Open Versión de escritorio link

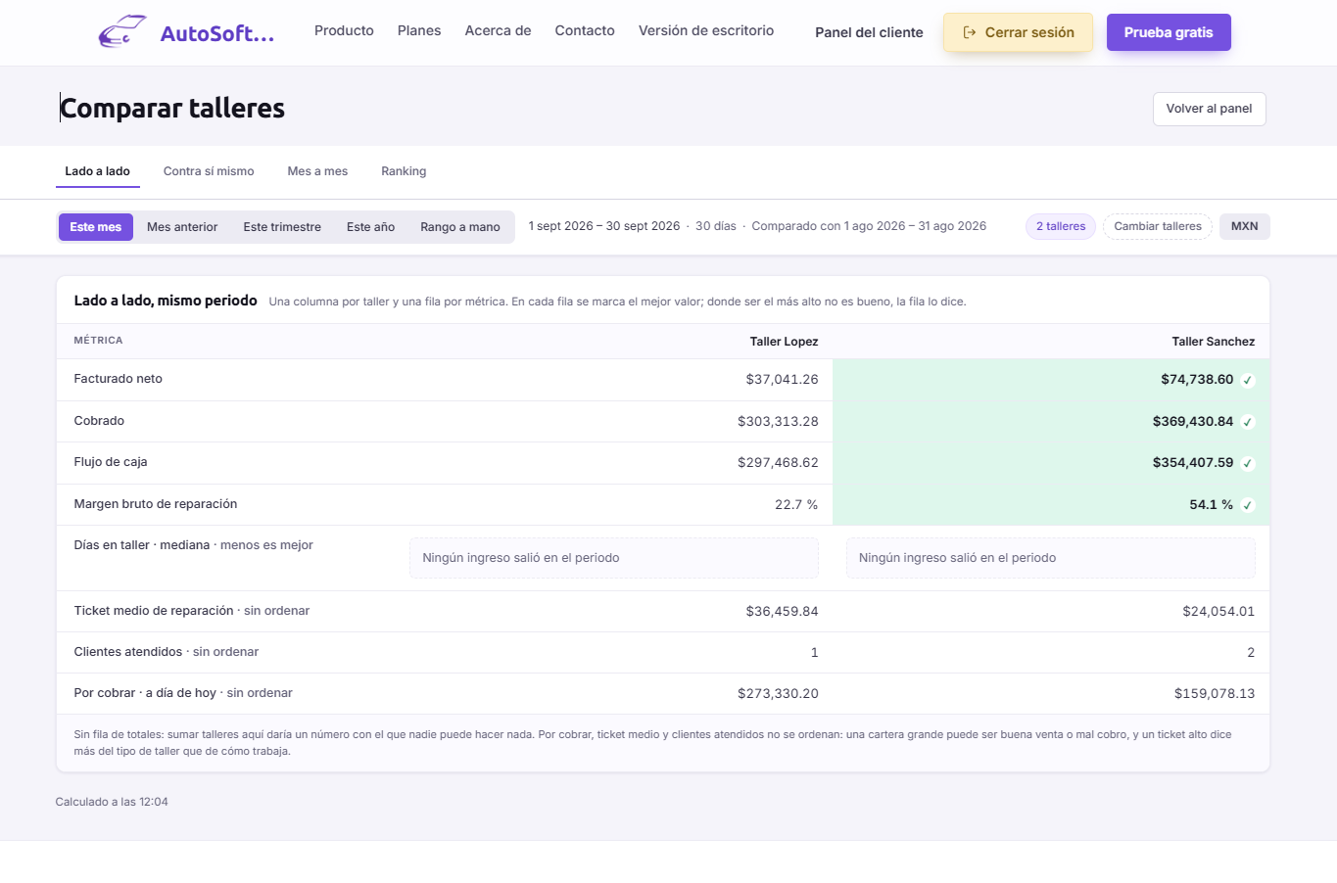pos(706,30)
